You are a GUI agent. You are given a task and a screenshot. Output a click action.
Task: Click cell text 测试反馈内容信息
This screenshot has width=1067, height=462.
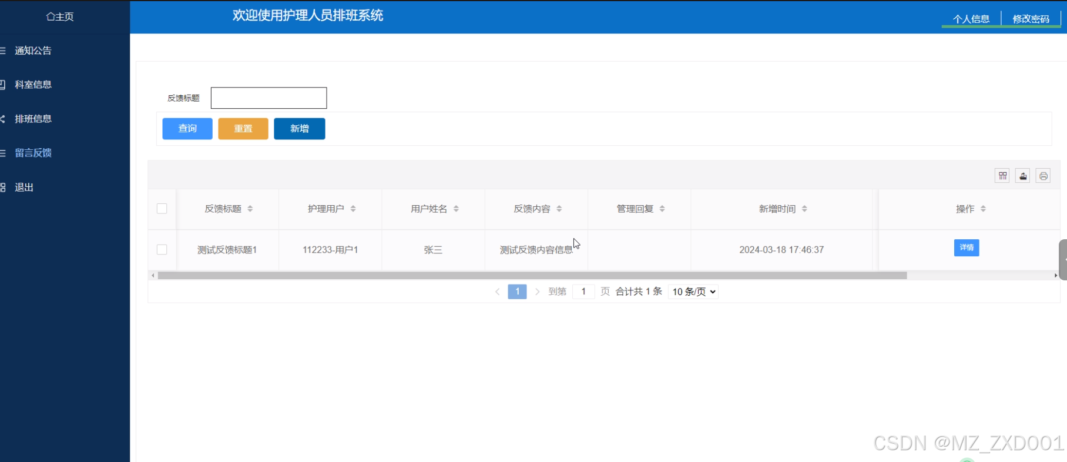coord(536,250)
